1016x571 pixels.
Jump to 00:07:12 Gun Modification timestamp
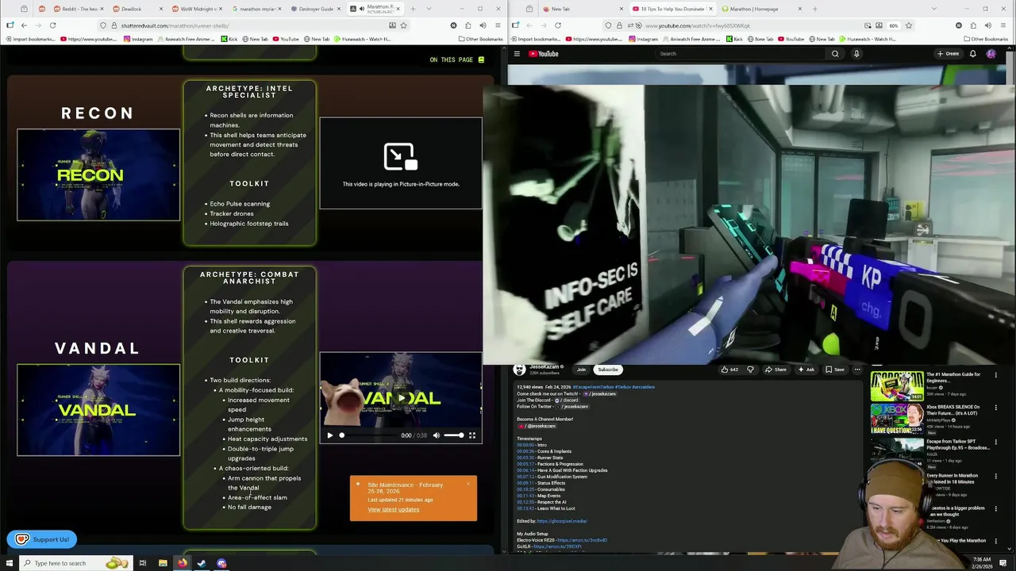[525, 477]
